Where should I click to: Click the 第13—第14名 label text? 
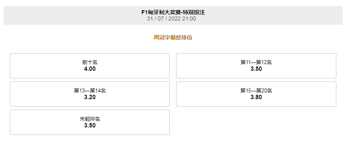tap(90, 91)
